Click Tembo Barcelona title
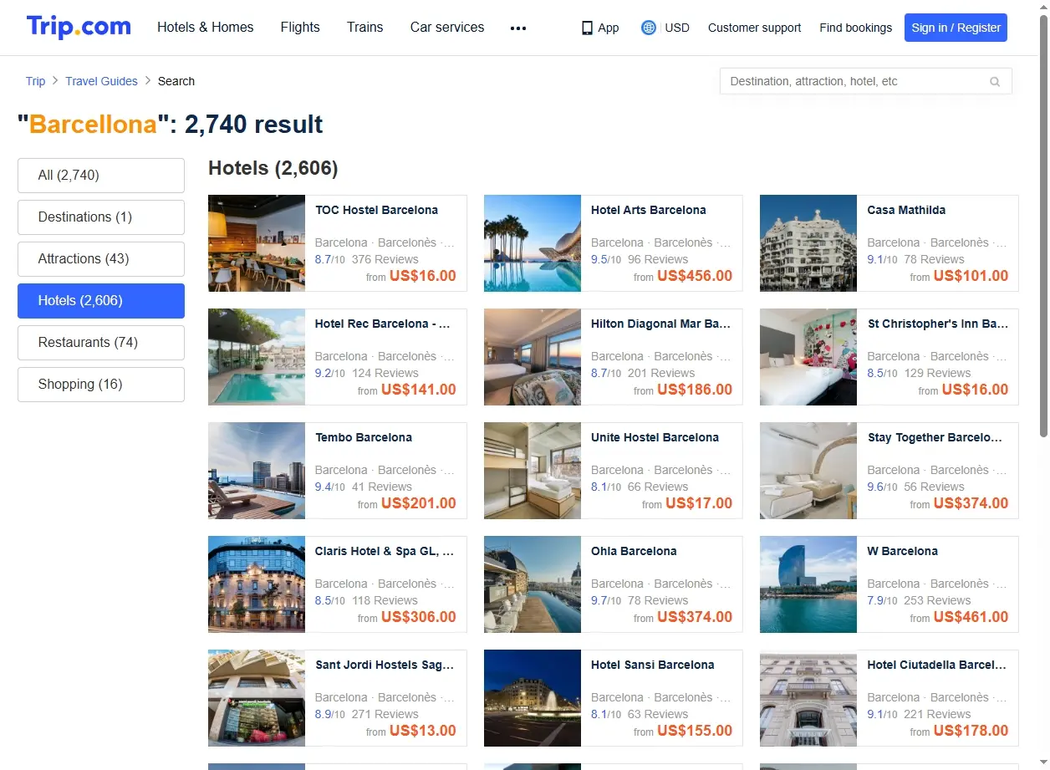 pos(364,437)
